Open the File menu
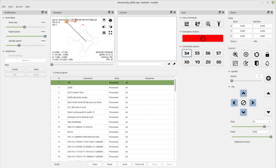The image size is (276, 168). (4, 6)
